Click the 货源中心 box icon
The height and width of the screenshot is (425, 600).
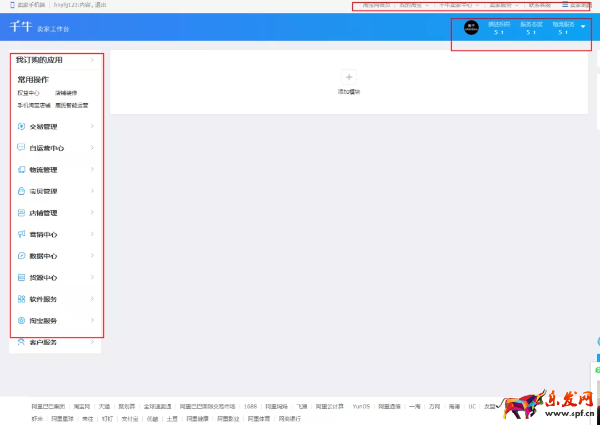coord(22,277)
